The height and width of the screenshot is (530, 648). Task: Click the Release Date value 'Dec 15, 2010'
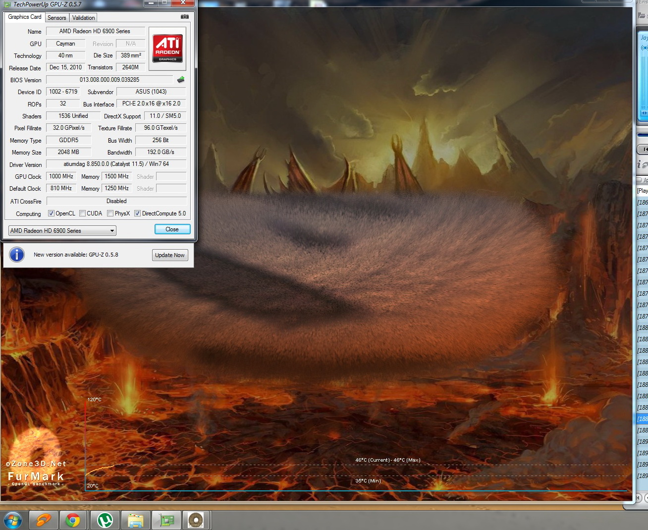pos(65,67)
